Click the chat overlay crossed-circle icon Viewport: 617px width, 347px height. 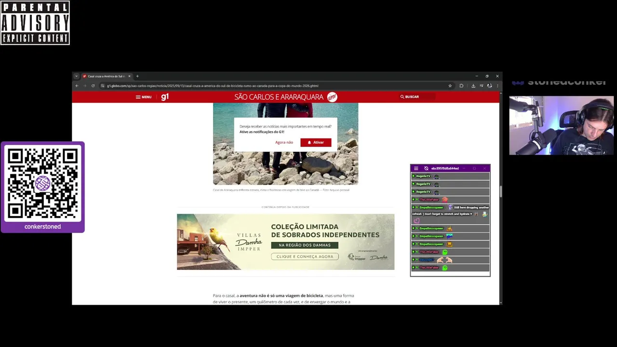[x=426, y=168]
